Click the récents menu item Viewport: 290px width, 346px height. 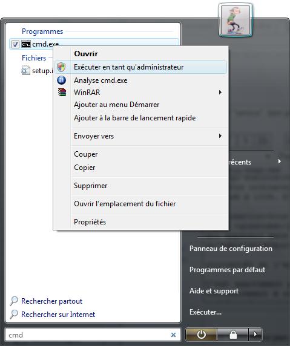240,162
